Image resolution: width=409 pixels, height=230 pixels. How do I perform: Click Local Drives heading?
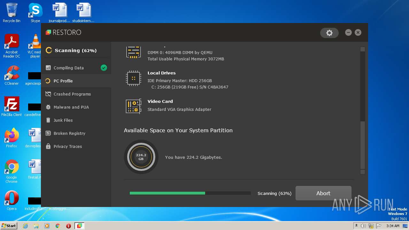[162, 73]
